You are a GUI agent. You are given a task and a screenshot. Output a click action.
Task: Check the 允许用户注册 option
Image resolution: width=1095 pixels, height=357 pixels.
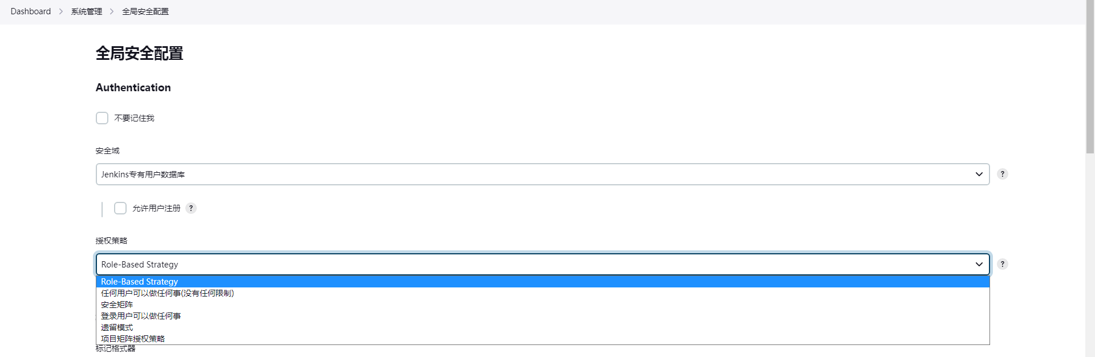click(120, 208)
